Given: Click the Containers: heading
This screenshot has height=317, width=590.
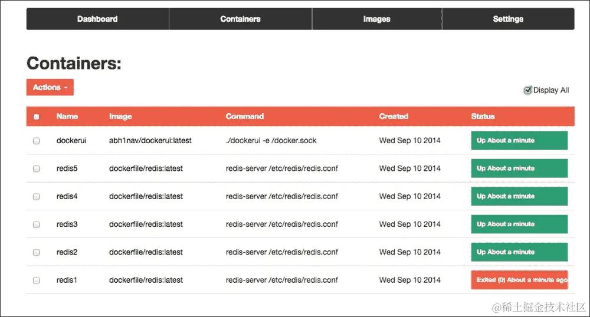Looking at the screenshot, I should (74, 63).
